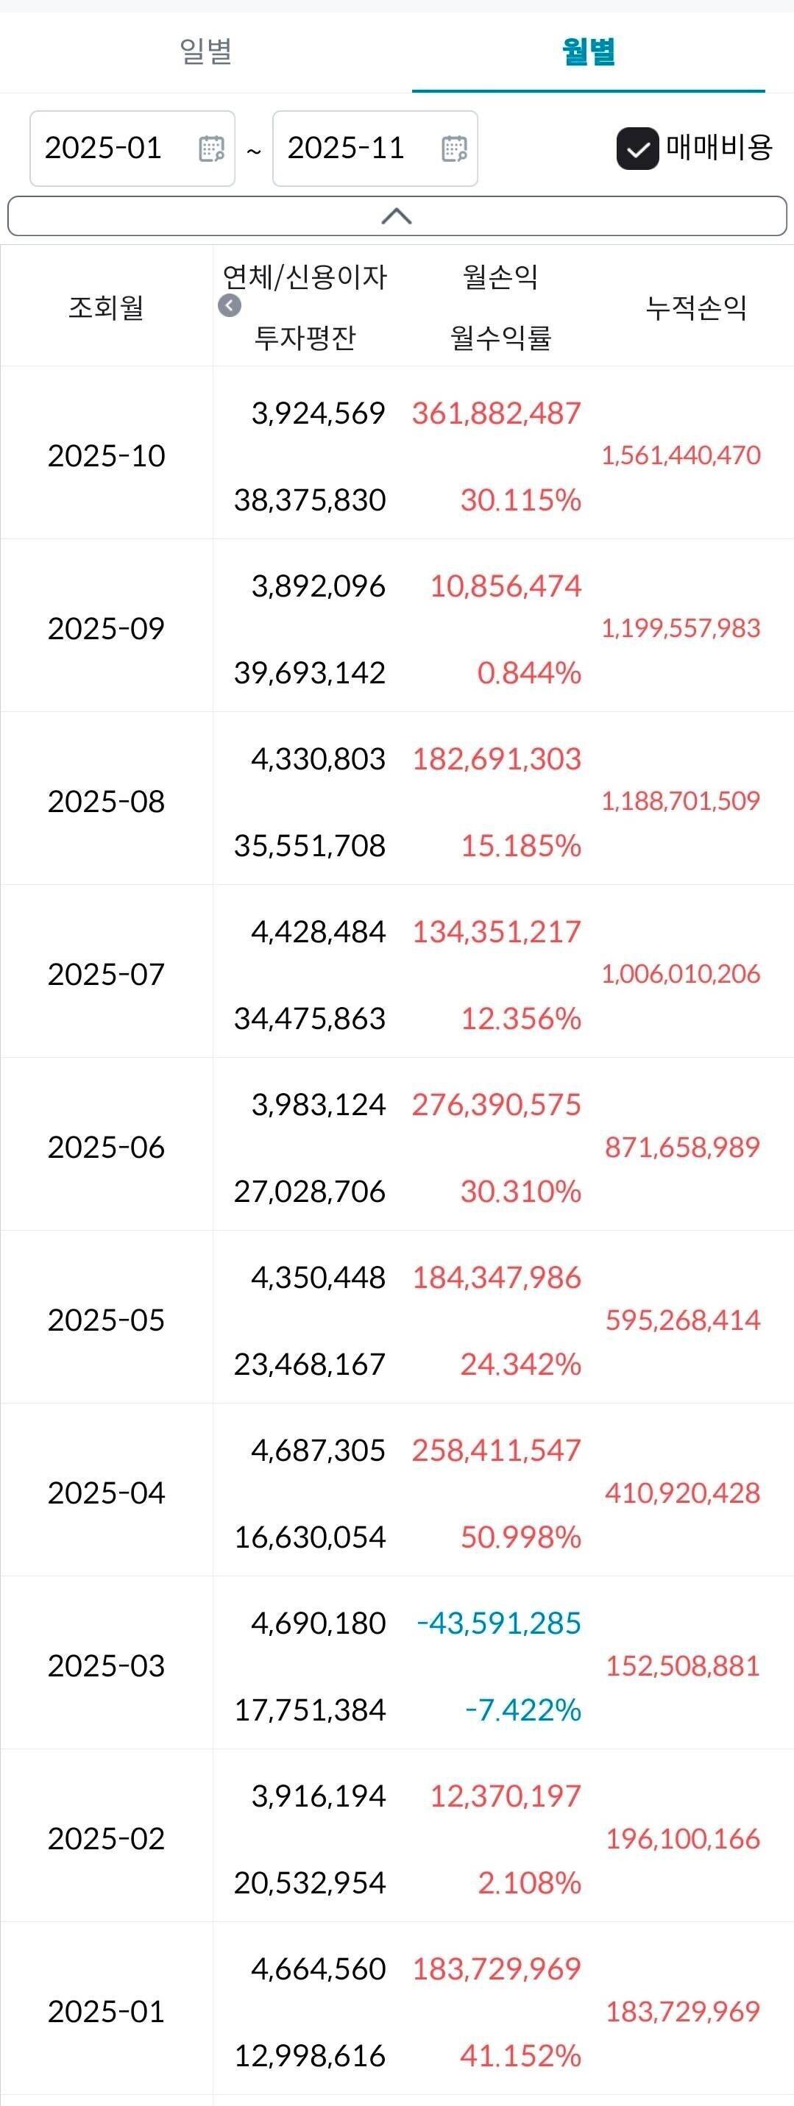Click the 2025-01 start date field
The height and width of the screenshot is (2106, 794).
click(x=104, y=149)
